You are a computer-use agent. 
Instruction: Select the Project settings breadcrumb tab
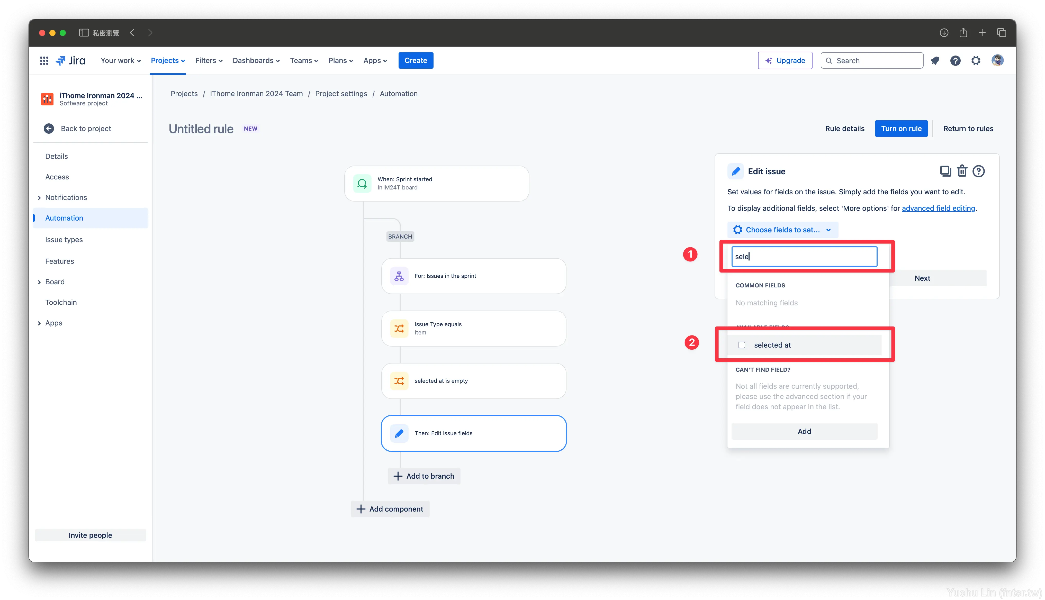tap(340, 93)
